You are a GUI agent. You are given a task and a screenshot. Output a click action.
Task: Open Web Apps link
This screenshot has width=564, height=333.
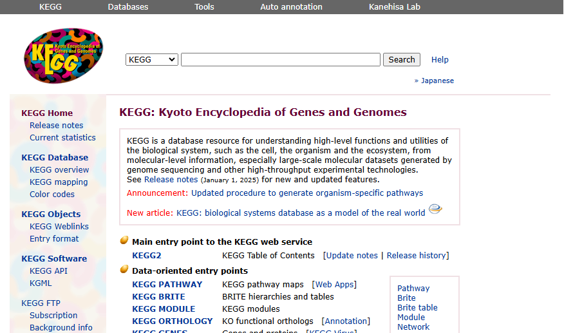(335, 285)
